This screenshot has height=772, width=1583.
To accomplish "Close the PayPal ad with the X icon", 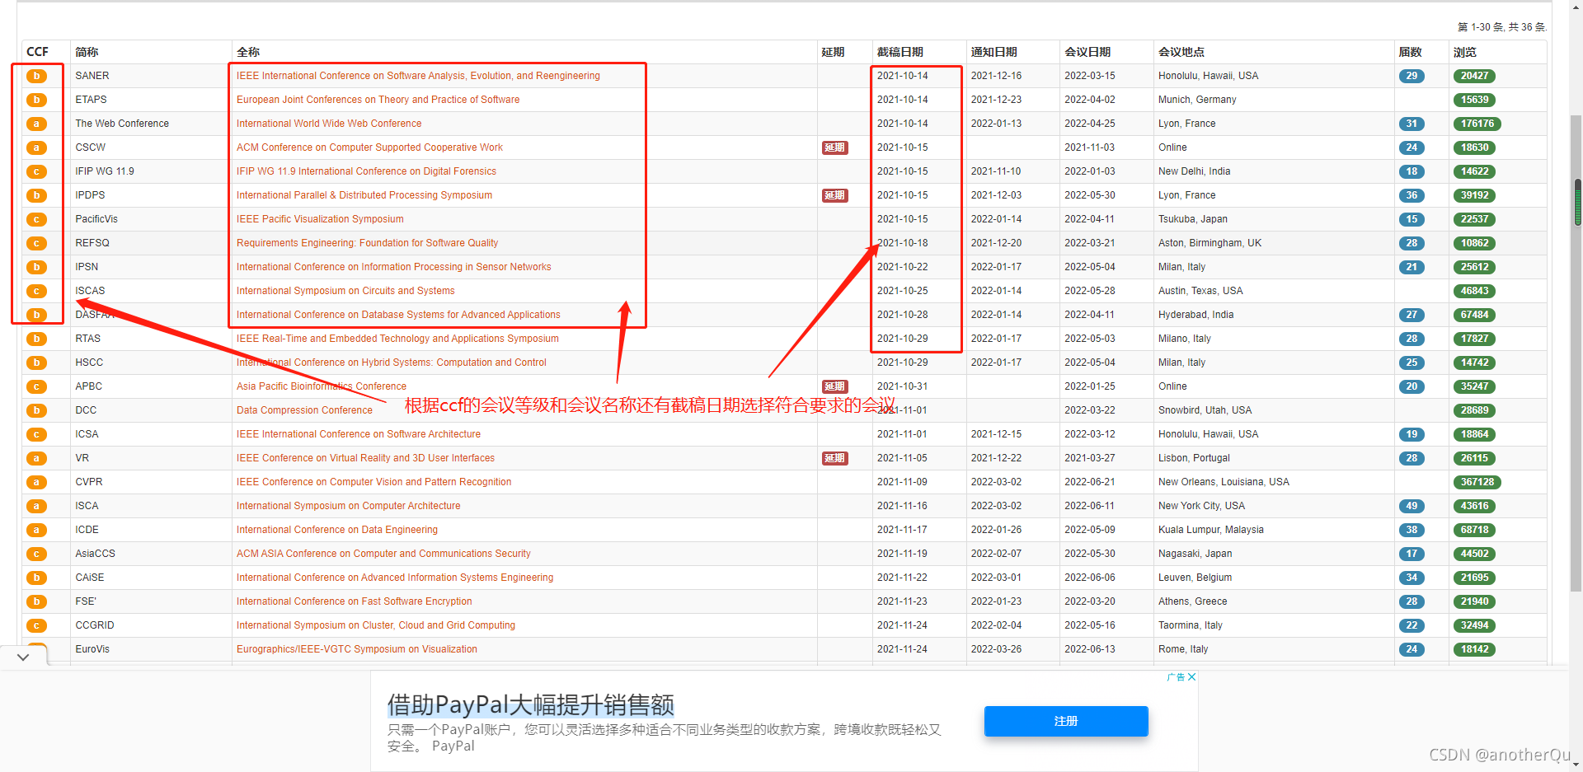I will (1191, 677).
